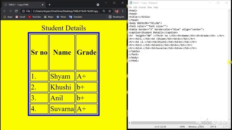The image size is (232, 130).
Task: Click the 'Anil' table cell
Action: pyautogui.click(x=62, y=98)
